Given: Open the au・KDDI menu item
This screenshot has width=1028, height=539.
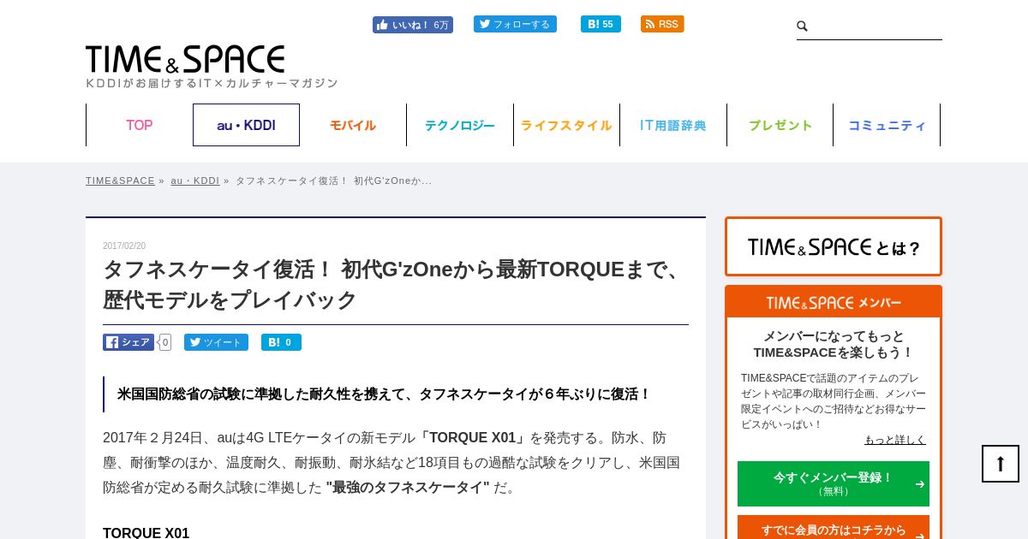Looking at the screenshot, I should click(x=246, y=125).
